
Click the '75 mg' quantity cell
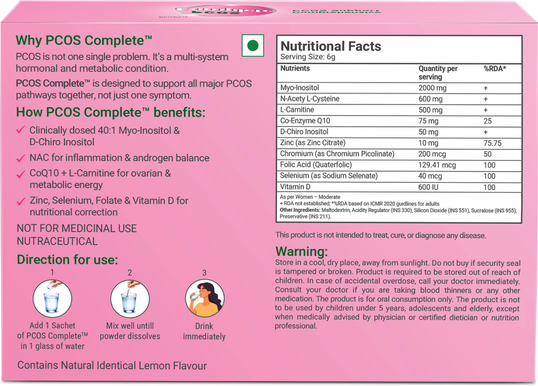428,121
